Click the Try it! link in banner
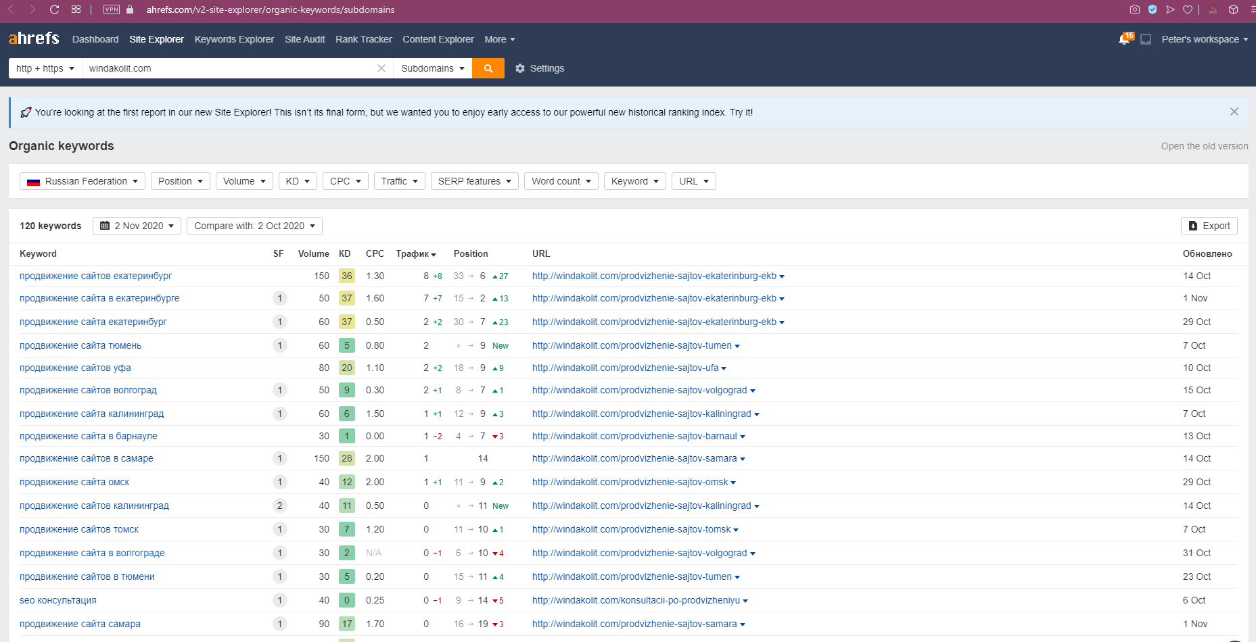 click(x=741, y=112)
